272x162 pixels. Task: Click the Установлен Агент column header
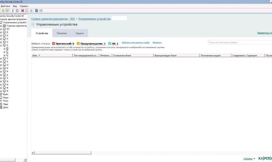coord(133,55)
